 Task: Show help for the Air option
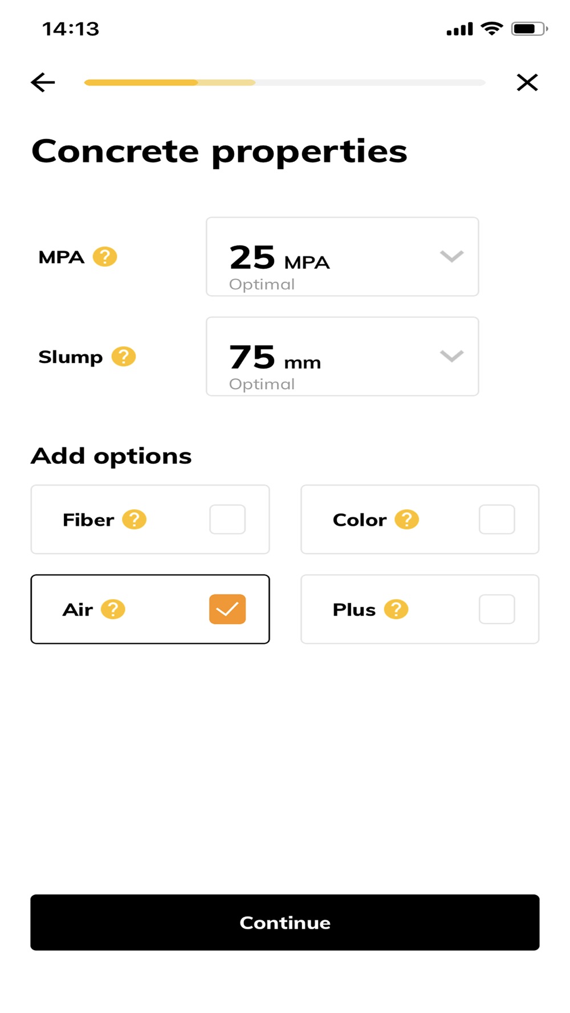(x=113, y=610)
